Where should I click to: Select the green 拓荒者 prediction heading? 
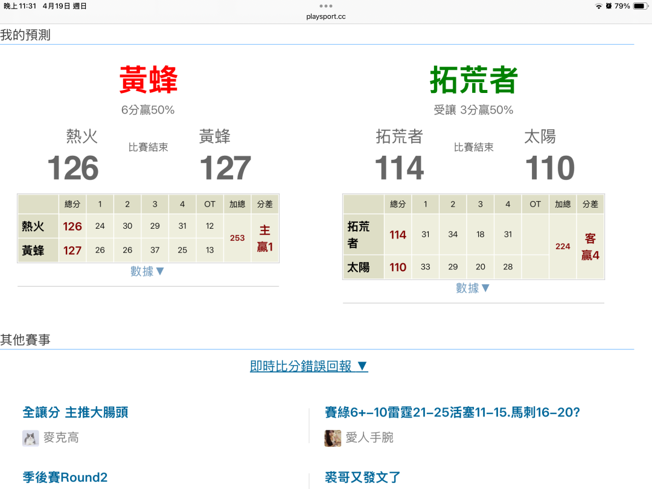click(473, 80)
